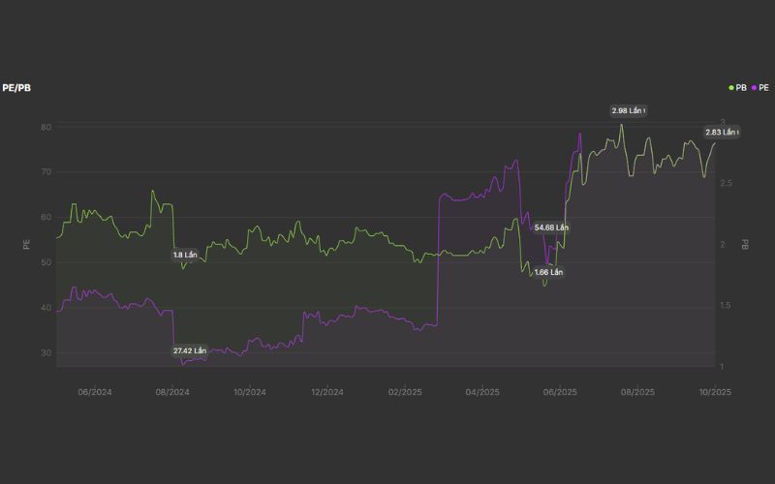Image resolution: width=775 pixels, height=484 pixels.
Task: Click the 02/2025 date axis label
Action: coord(405,392)
